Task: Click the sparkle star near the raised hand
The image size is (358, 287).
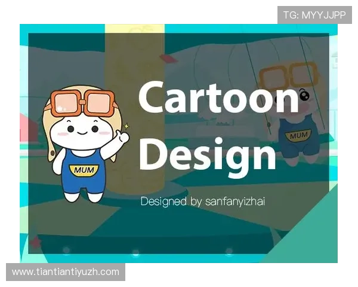Action: click(126, 126)
